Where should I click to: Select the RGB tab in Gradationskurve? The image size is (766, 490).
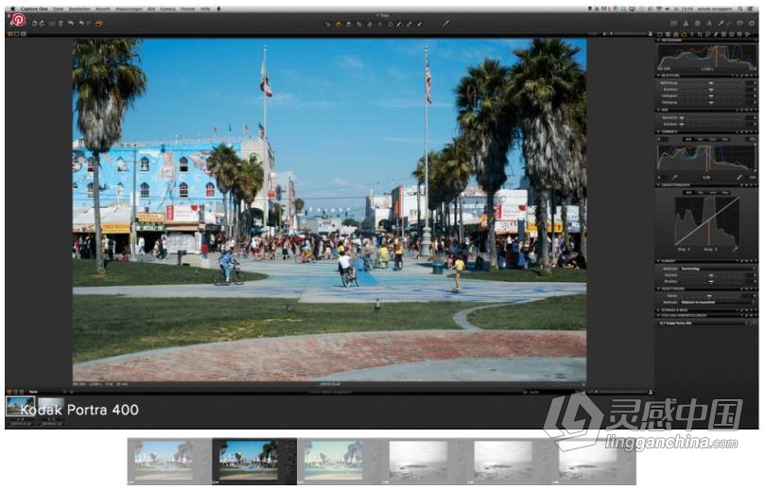click(688, 192)
